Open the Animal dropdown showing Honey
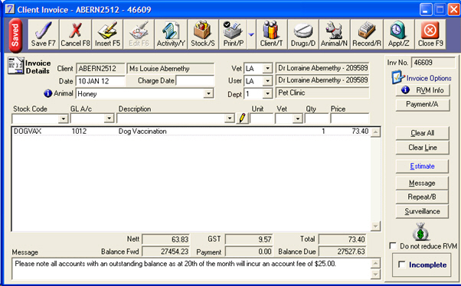 (x=208, y=93)
